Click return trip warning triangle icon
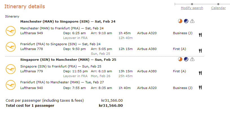230x113 pixels. click(x=192, y=59)
